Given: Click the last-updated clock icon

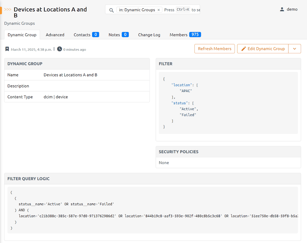Looking at the screenshot, I should click(59, 49).
